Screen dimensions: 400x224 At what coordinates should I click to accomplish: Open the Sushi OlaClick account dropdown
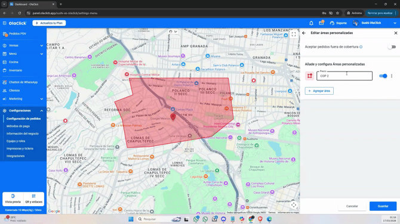(x=374, y=23)
